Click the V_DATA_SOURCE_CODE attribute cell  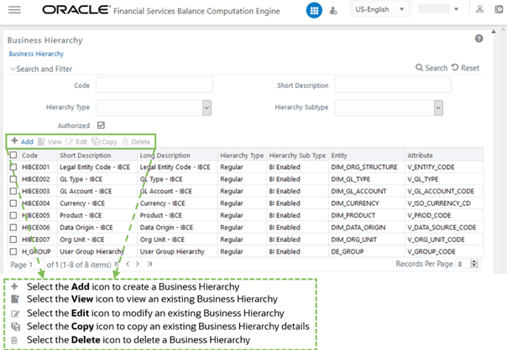442,228
